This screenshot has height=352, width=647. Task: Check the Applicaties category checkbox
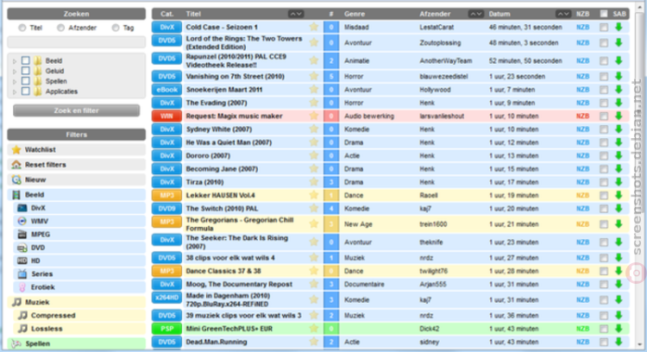coord(26,91)
